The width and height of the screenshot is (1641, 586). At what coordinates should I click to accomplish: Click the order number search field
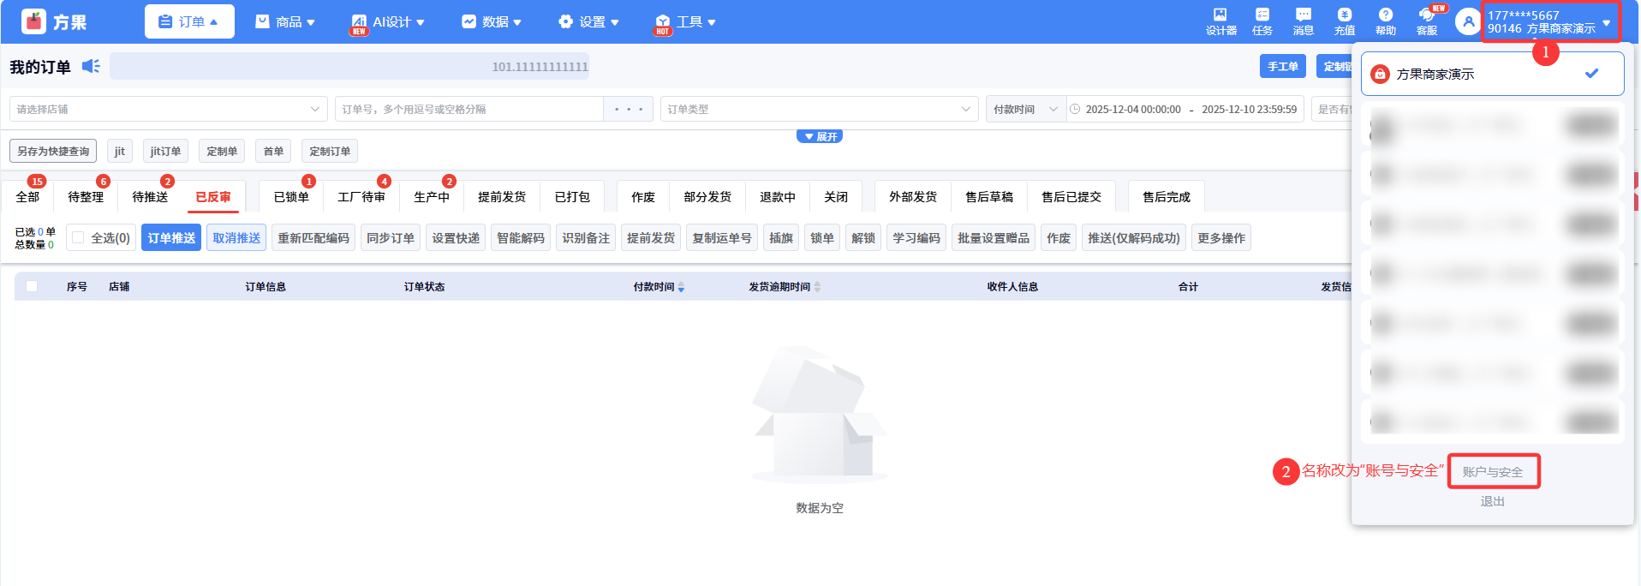(x=468, y=109)
